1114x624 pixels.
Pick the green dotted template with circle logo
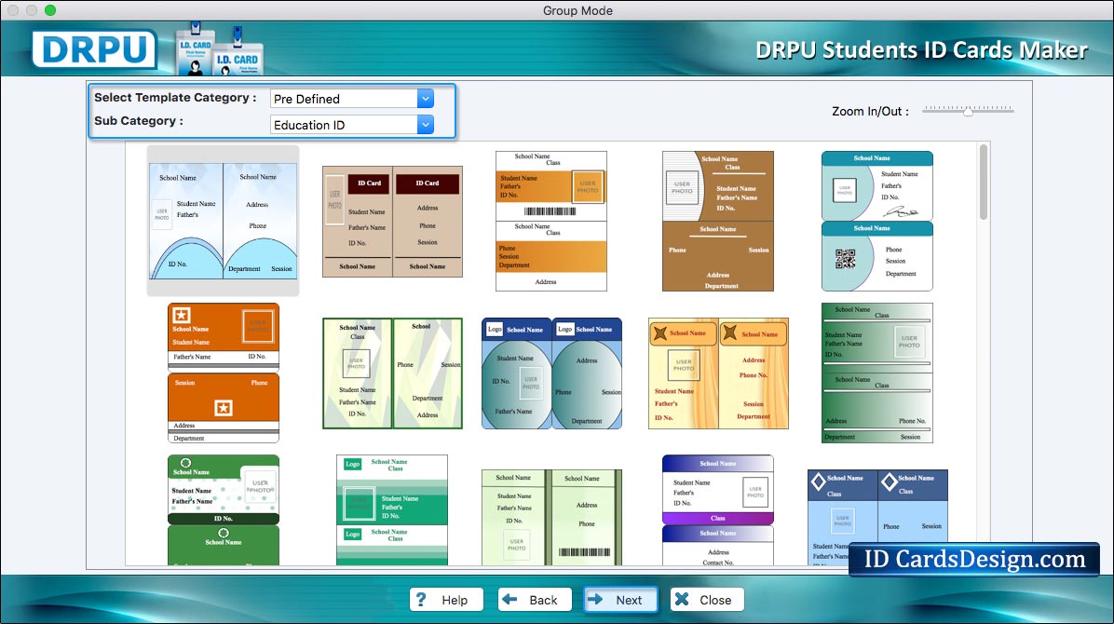[224, 510]
